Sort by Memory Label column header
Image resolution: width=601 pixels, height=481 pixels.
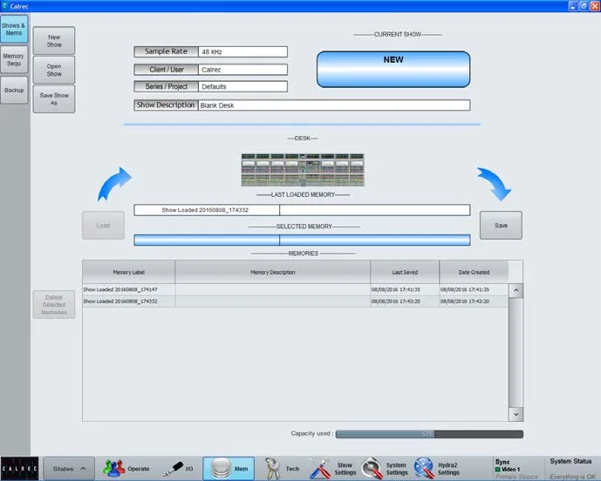coord(129,272)
